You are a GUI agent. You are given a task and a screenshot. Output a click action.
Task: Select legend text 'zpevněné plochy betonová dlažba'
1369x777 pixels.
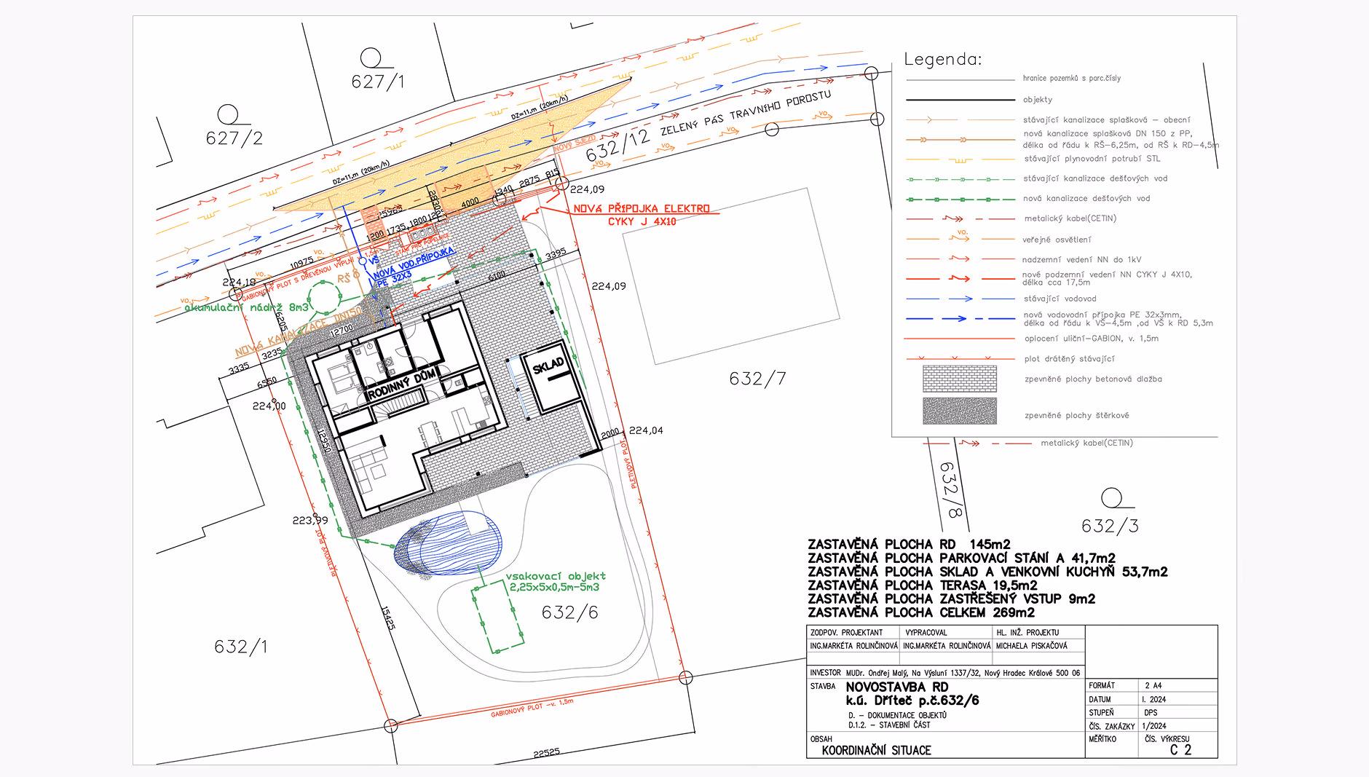[x=1093, y=379]
